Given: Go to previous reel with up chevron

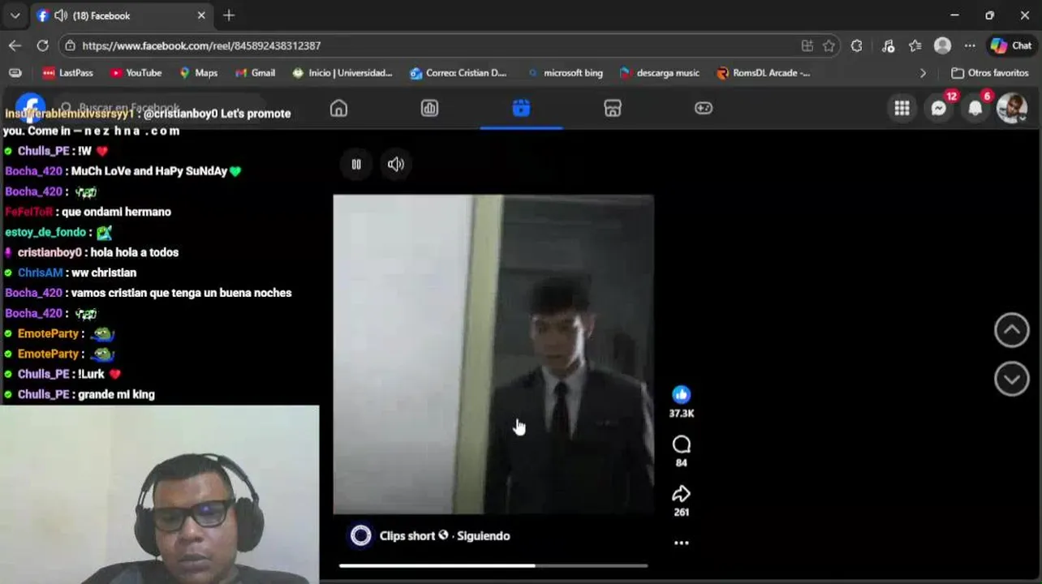Looking at the screenshot, I should click(x=1012, y=330).
